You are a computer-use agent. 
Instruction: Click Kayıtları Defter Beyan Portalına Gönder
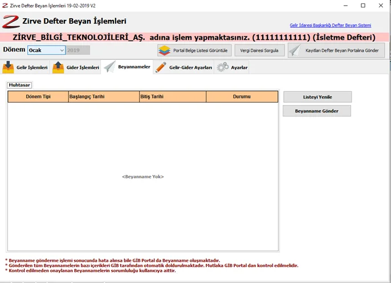click(x=336, y=50)
